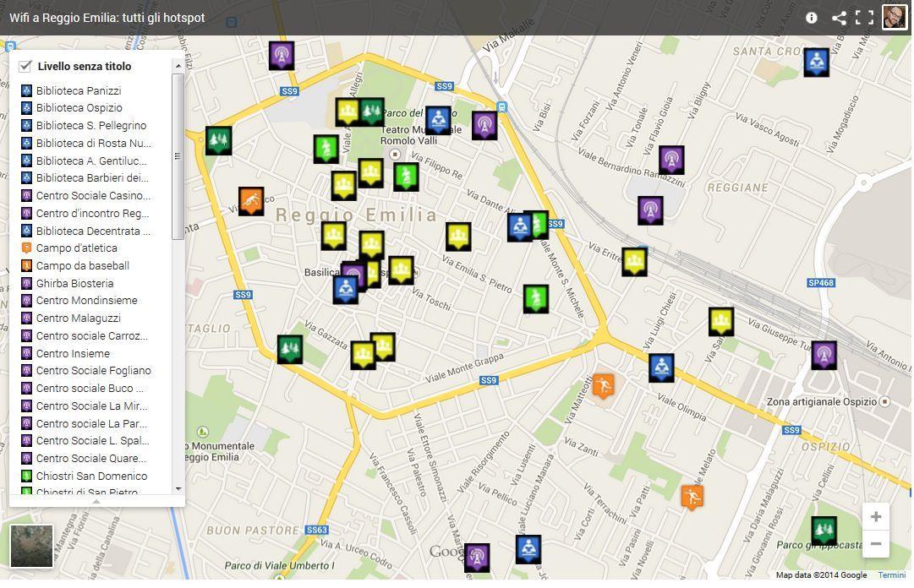Click the orange baseball marker west of center
Image resolution: width=914 pixels, height=588 pixels.
251,201
